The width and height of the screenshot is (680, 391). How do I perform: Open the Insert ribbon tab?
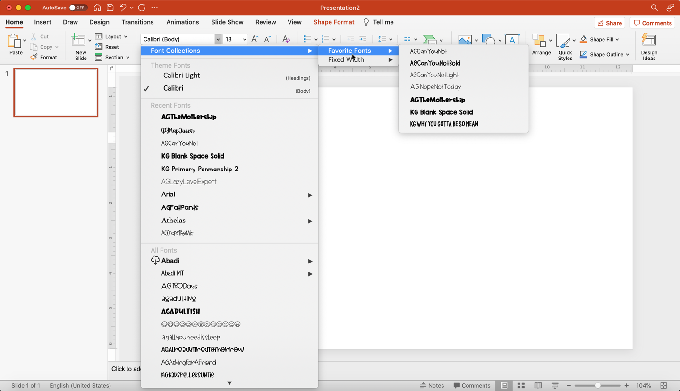coord(42,22)
